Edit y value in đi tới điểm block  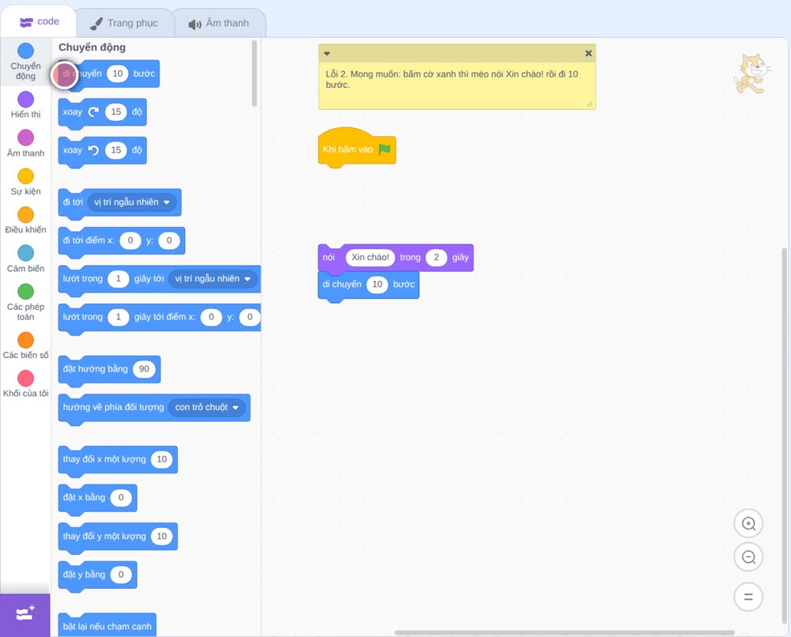tap(169, 240)
